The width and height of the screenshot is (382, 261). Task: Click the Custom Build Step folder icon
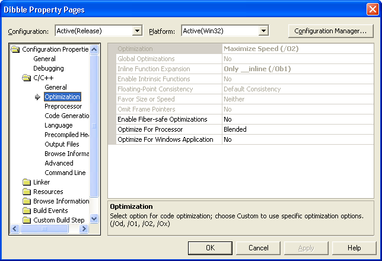coord(26,220)
